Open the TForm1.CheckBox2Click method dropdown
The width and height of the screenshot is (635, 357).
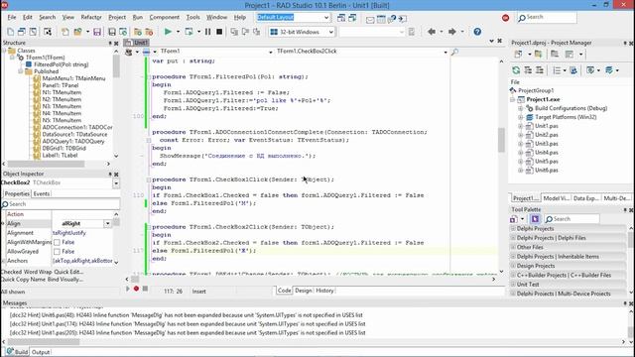tap(445, 52)
